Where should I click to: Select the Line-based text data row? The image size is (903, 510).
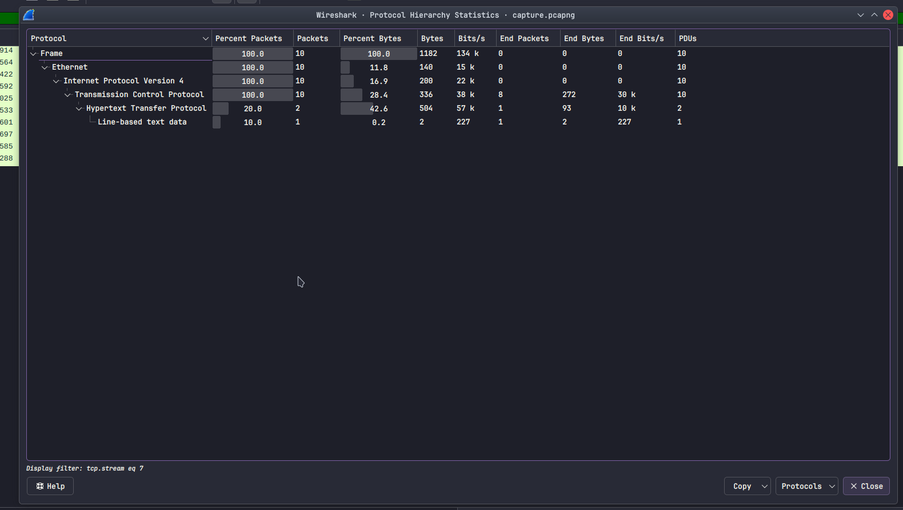458,122
